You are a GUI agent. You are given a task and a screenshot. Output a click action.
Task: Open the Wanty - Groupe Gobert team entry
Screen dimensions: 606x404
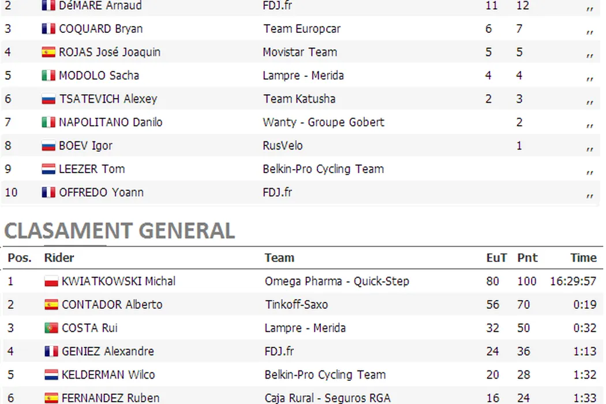click(323, 122)
